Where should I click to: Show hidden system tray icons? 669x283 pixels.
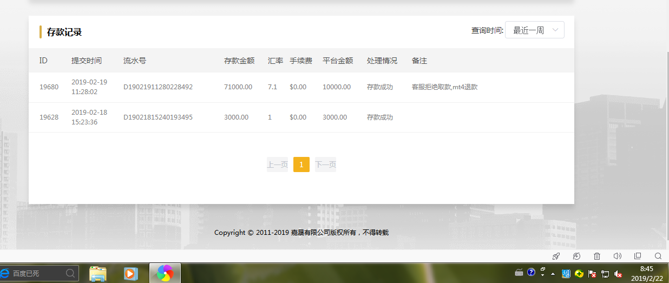tap(553, 274)
